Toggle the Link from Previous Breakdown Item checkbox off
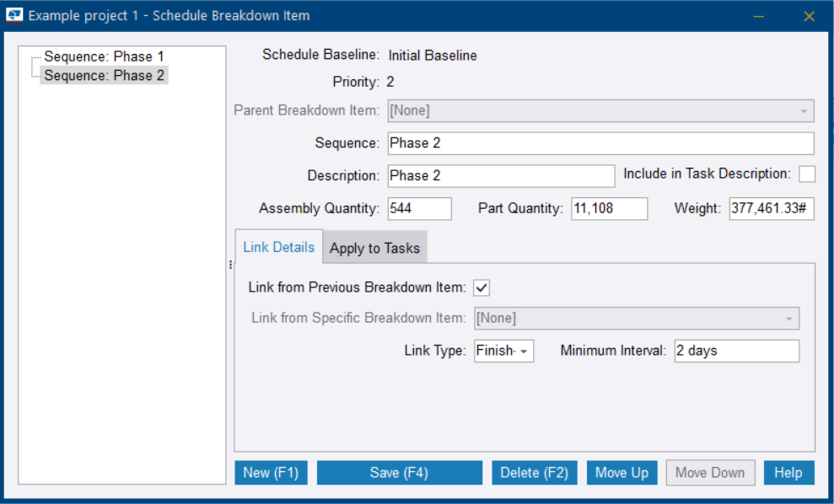This screenshot has width=834, height=504. pyautogui.click(x=481, y=287)
